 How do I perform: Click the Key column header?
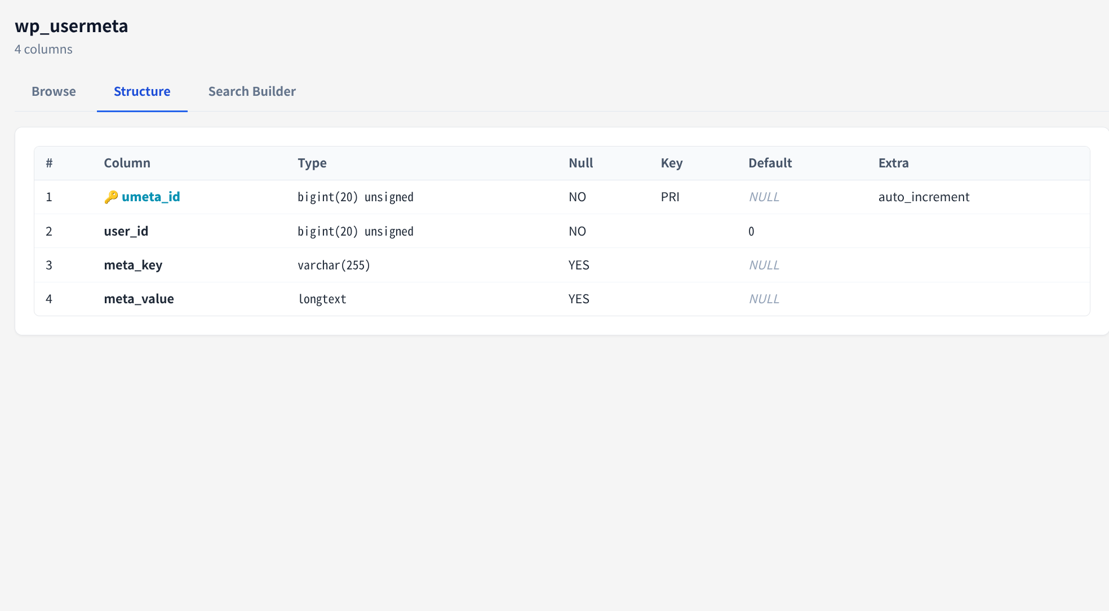(x=672, y=163)
